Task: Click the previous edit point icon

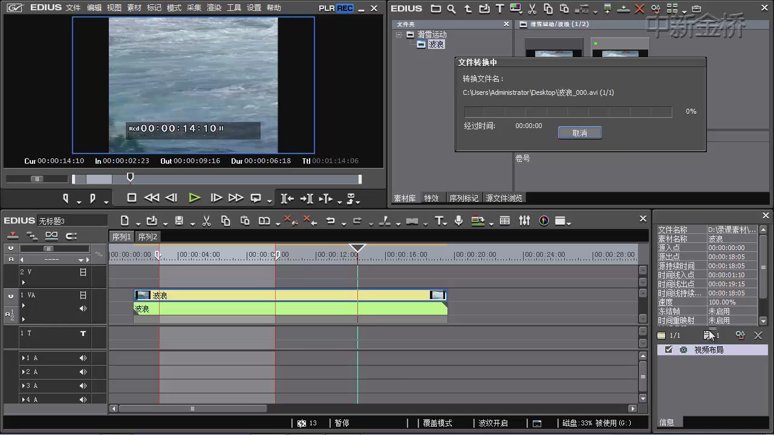Action: click(x=287, y=198)
